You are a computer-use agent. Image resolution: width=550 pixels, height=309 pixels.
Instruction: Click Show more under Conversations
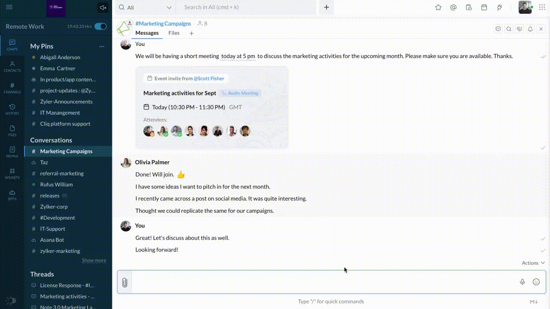94,261
